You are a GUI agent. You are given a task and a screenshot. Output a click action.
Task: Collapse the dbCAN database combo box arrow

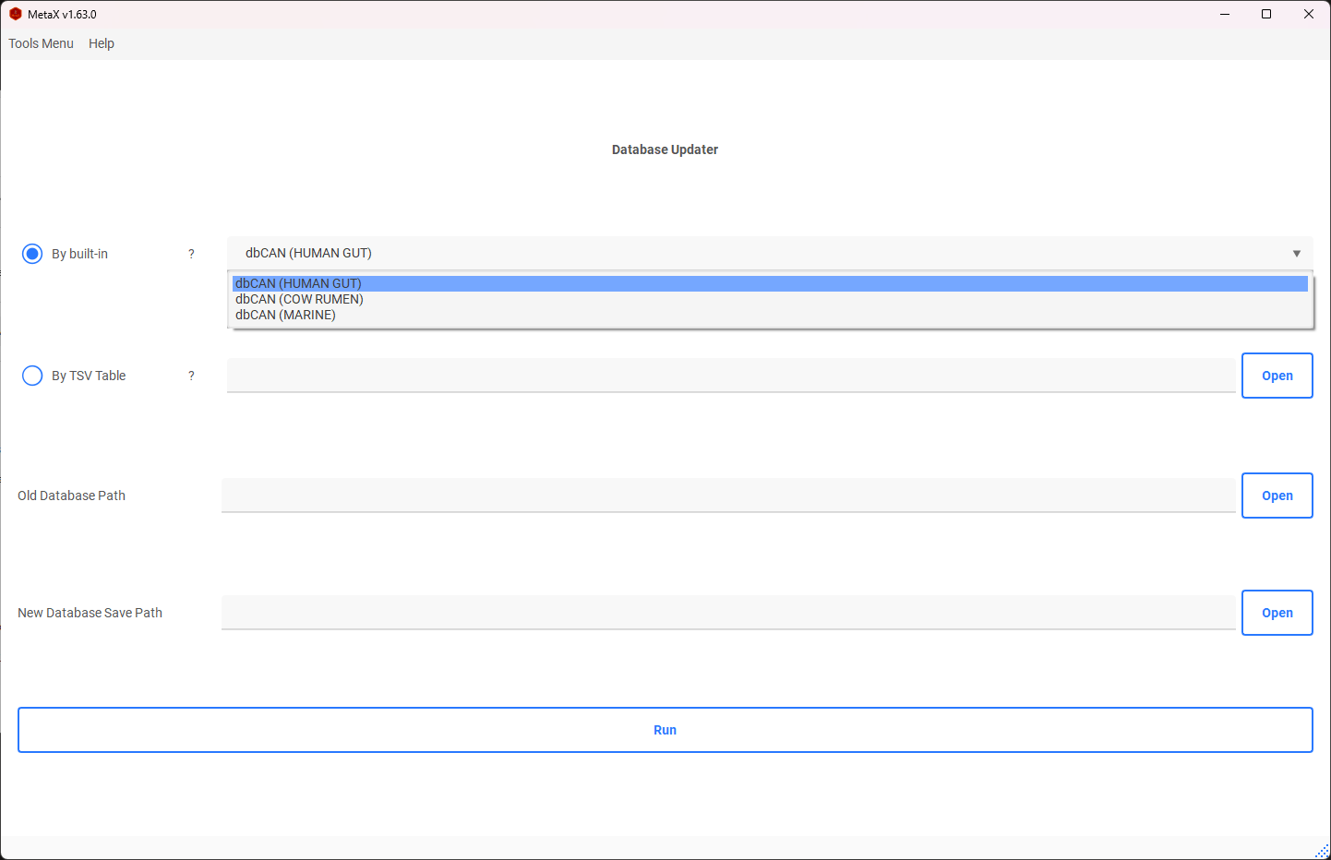point(1296,254)
